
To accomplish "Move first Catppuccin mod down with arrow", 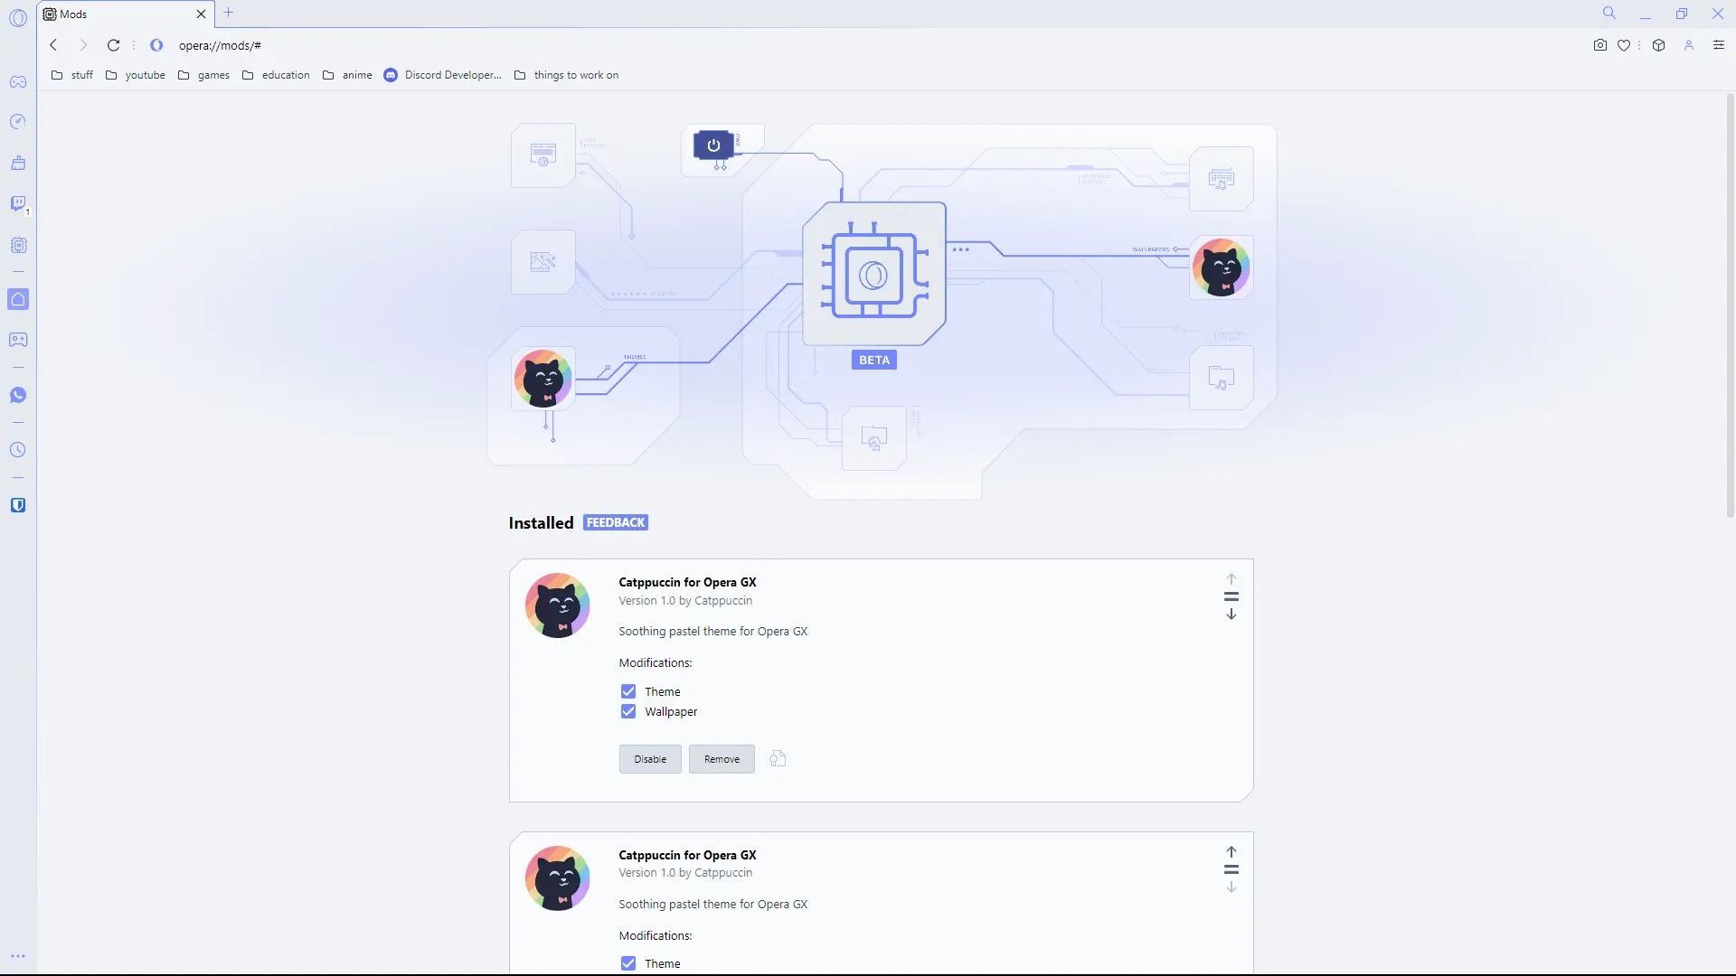I will pyautogui.click(x=1231, y=615).
